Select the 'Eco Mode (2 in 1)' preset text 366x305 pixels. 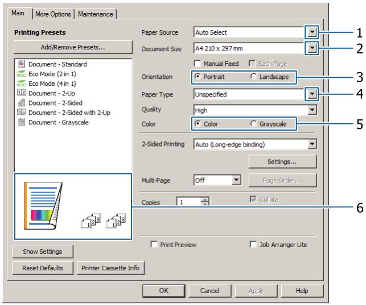click(52, 74)
